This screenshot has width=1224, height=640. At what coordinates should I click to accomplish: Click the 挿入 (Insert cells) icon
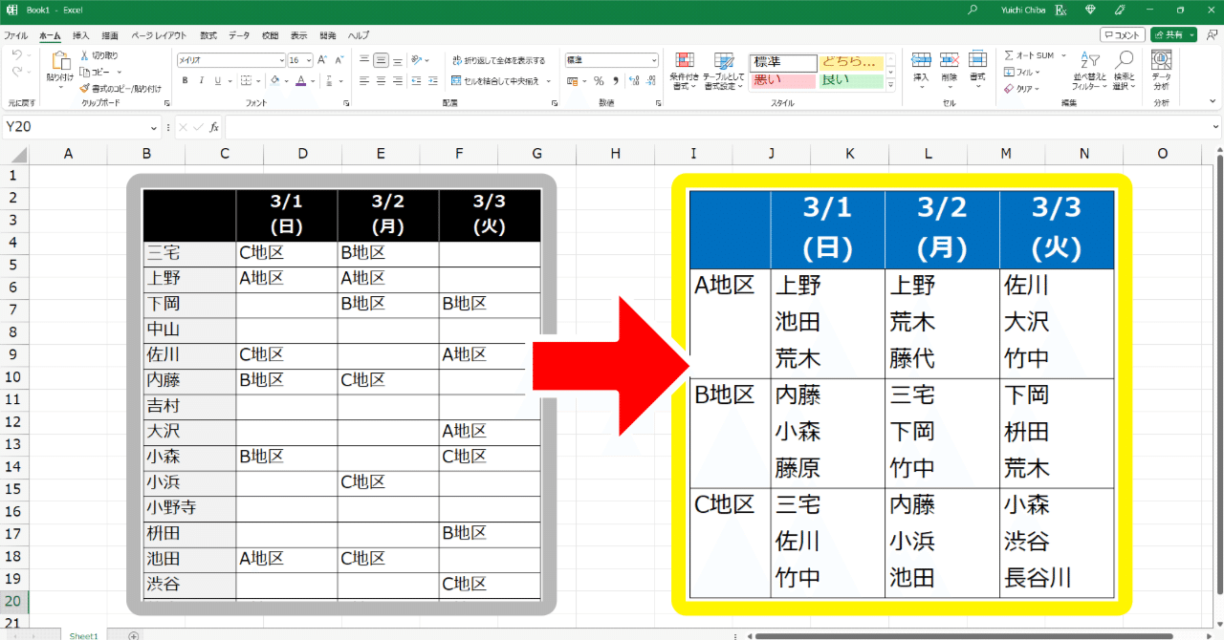point(922,58)
